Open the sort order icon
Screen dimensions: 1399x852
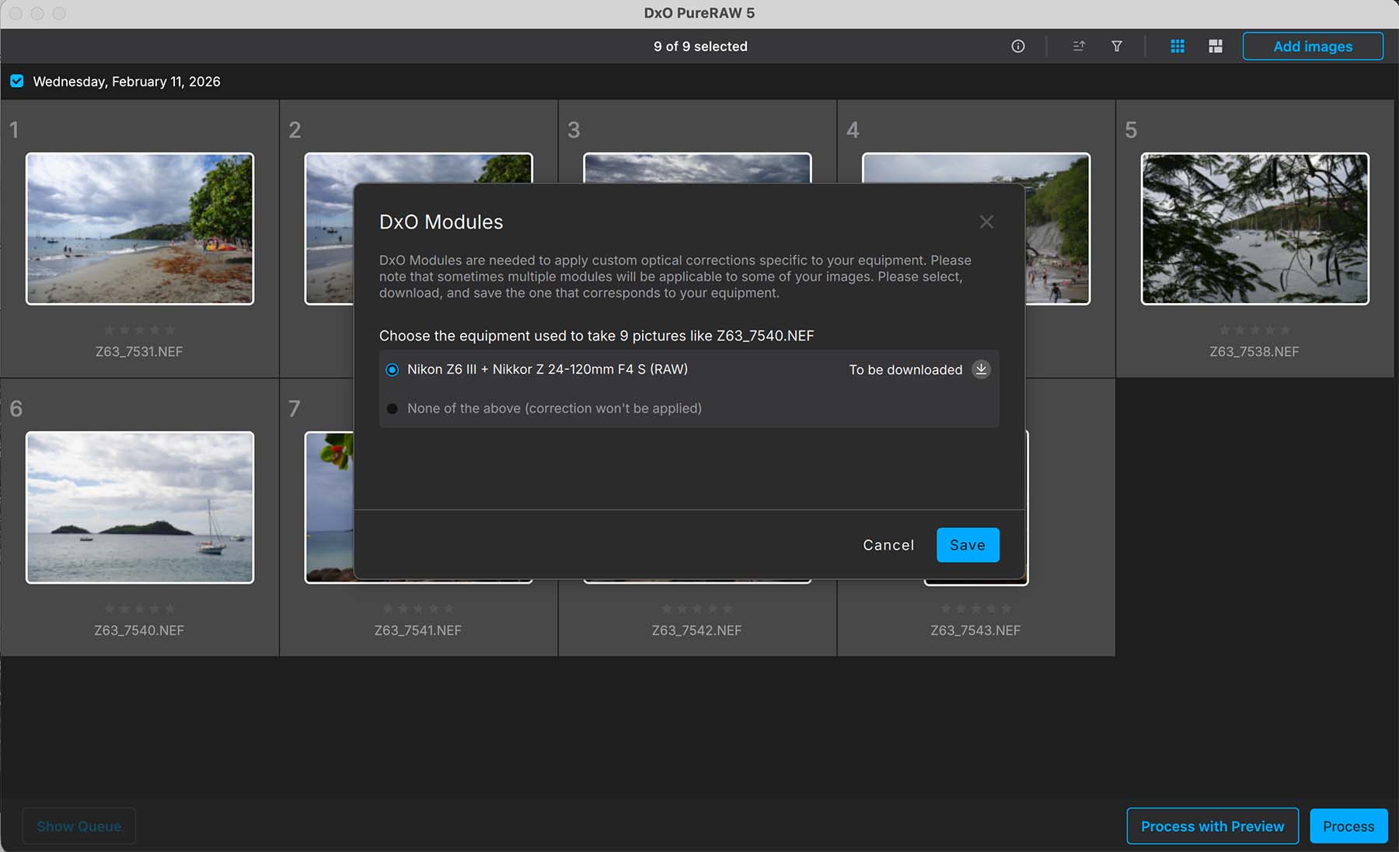1078,47
